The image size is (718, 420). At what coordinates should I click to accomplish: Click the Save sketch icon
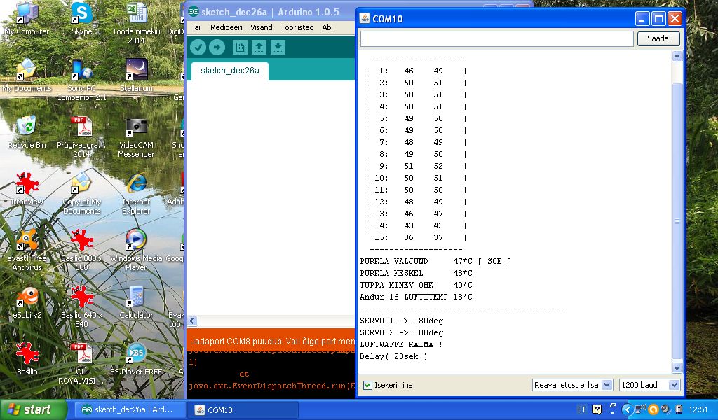[x=278, y=47]
